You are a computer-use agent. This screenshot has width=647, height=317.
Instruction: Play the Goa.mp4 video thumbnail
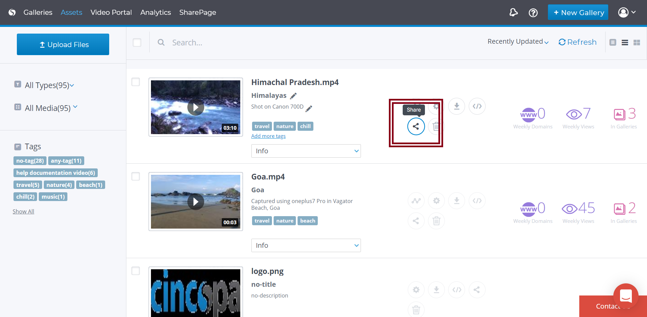pyautogui.click(x=196, y=202)
